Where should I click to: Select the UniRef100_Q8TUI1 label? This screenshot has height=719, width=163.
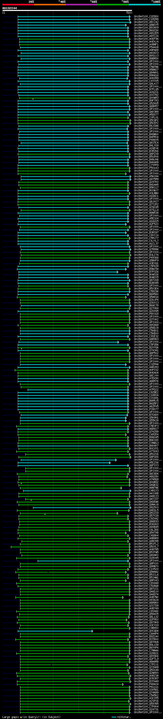[146, 589]
